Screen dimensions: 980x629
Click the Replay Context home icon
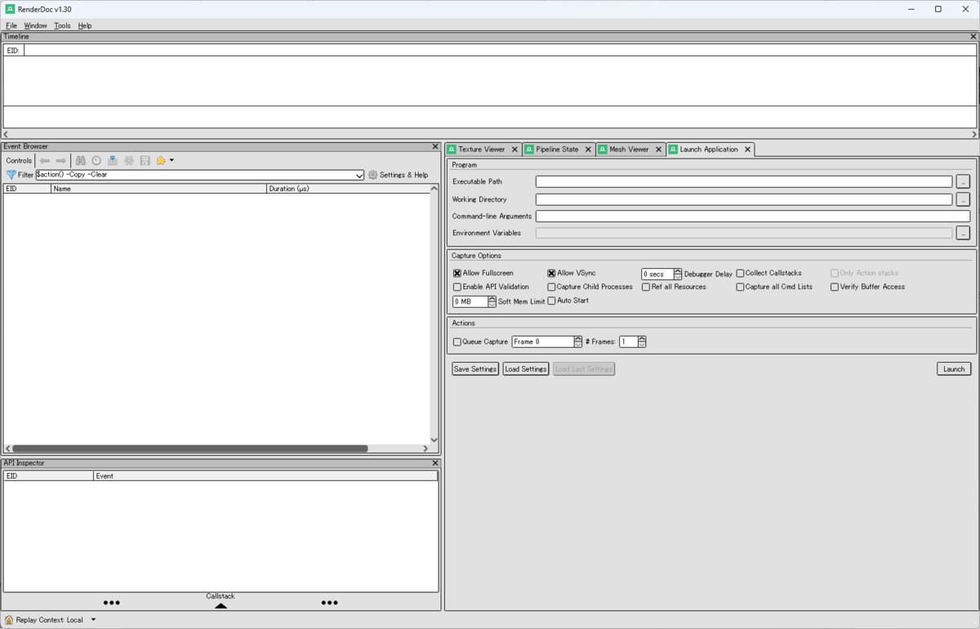pos(9,620)
